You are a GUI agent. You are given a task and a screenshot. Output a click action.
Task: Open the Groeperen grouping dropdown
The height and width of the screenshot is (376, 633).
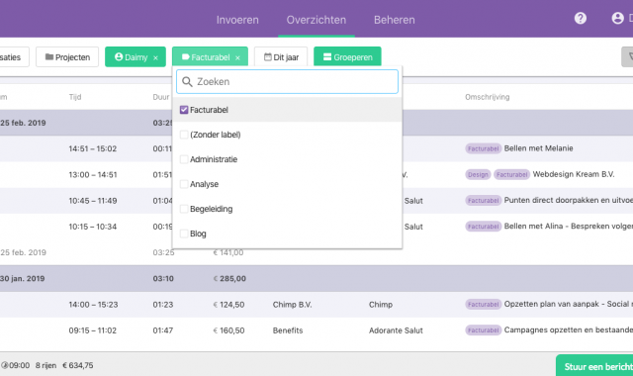[x=347, y=57]
